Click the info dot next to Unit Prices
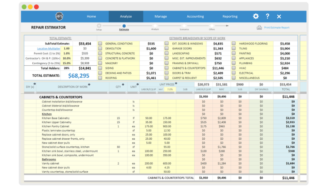Screen dimensions: 327x188 click(176, 83)
